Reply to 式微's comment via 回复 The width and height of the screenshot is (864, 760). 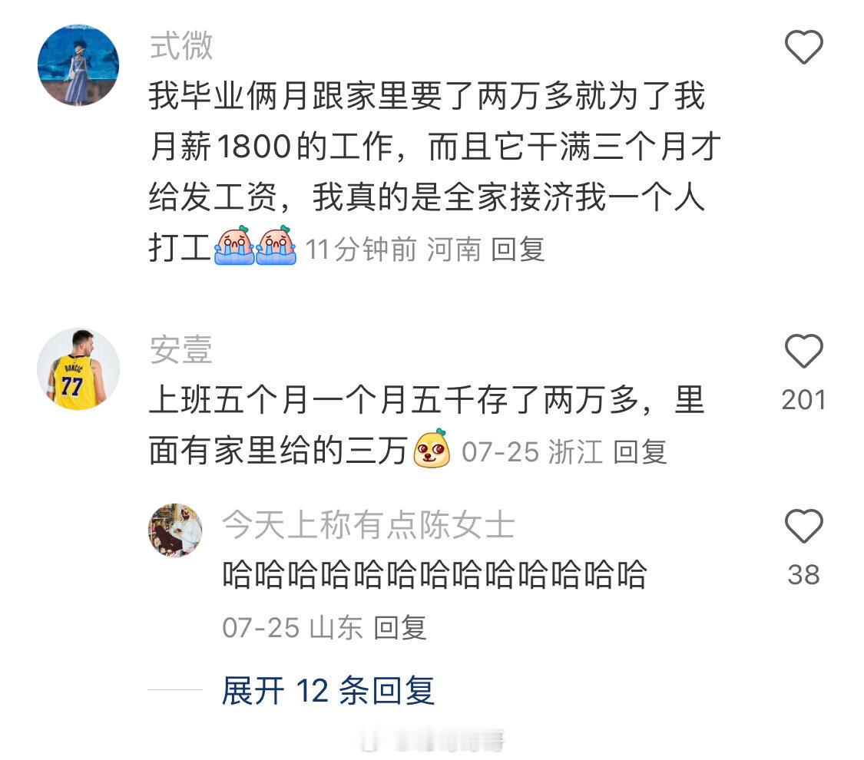point(518,249)
